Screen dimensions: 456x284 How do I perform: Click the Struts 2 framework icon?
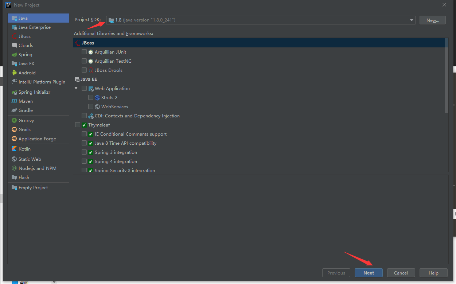[x=97, y=97]
